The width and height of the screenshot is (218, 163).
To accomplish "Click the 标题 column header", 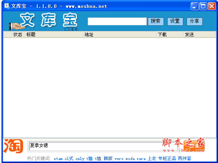I will 54,35.
